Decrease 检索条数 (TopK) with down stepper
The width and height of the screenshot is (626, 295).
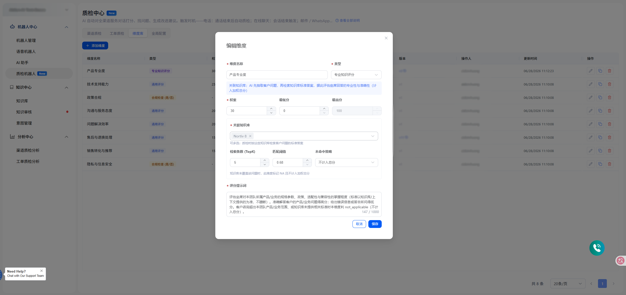265,165
